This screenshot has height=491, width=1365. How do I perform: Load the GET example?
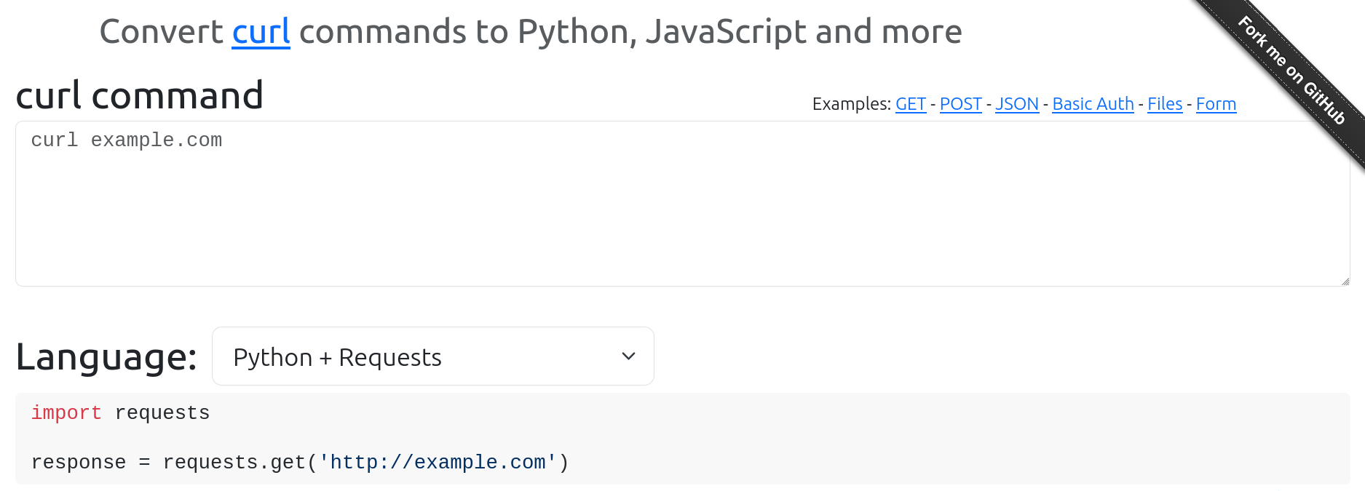pyautogui.click(x=910, y=104)
